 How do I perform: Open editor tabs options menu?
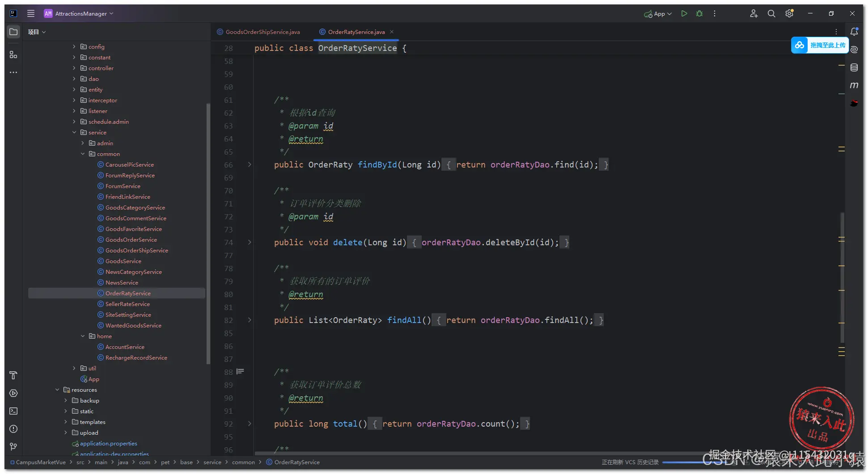[x=836, y=32]
